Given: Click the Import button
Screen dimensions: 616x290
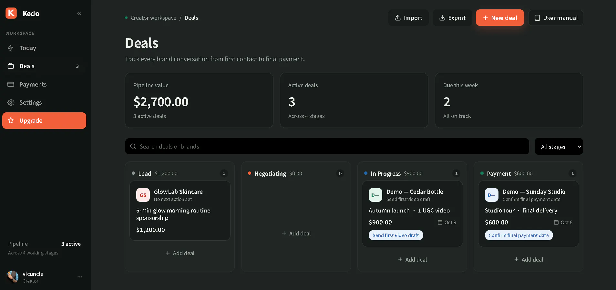Looking at the screenshot, I should click(x=408, y=18).
